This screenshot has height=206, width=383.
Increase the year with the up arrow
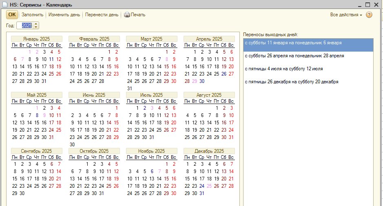click(x=36, y=24)
